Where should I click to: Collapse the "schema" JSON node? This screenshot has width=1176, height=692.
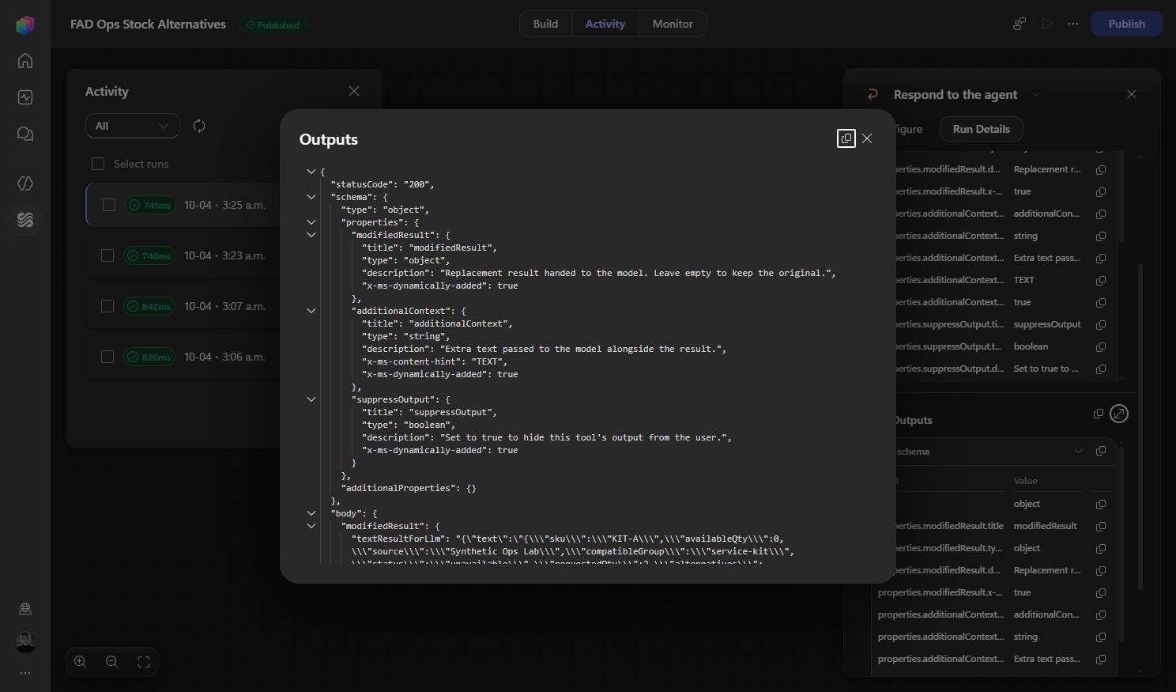pos(311,197)
